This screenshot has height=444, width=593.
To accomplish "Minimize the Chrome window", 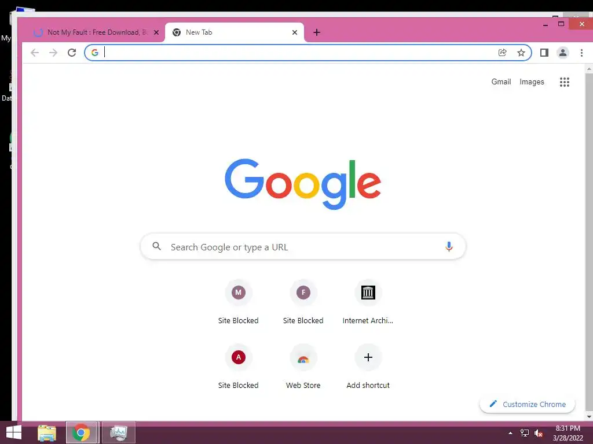I will pos(546,25).
